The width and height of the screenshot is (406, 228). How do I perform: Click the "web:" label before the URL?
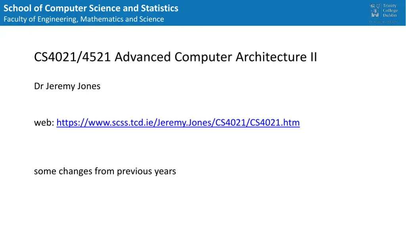(x=44, y=123)
